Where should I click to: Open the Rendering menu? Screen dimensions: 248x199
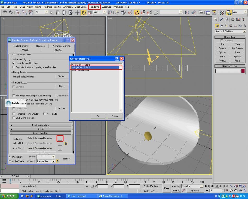[x=95, y=7]
